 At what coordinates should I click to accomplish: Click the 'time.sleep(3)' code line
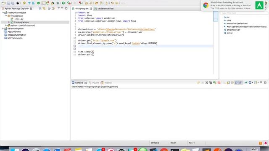[x=86, y=52]
